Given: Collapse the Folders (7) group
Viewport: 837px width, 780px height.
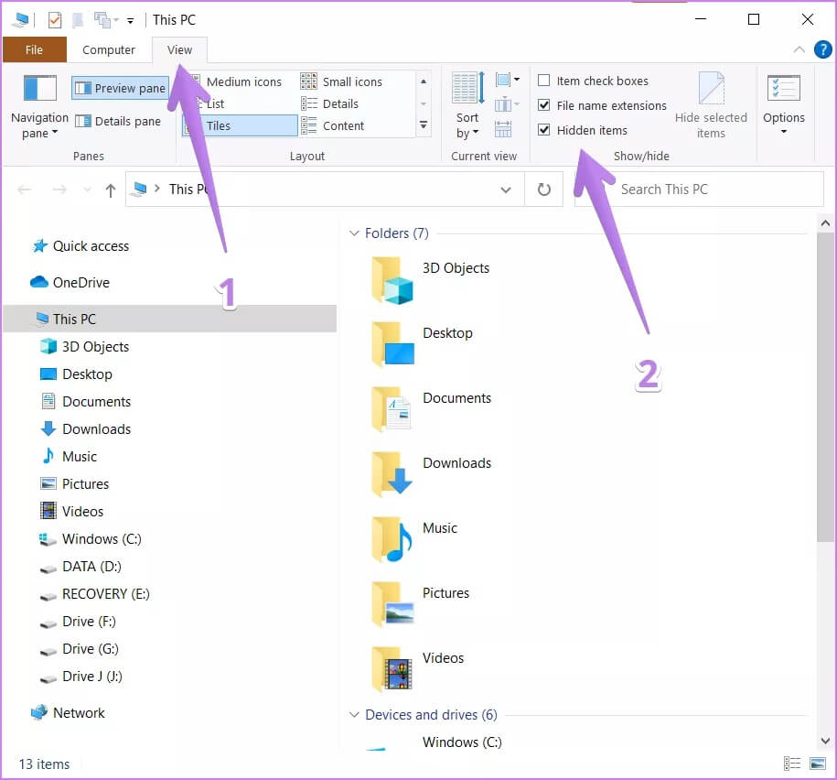Looking at the screenshot, I should [x=353, y=233].
